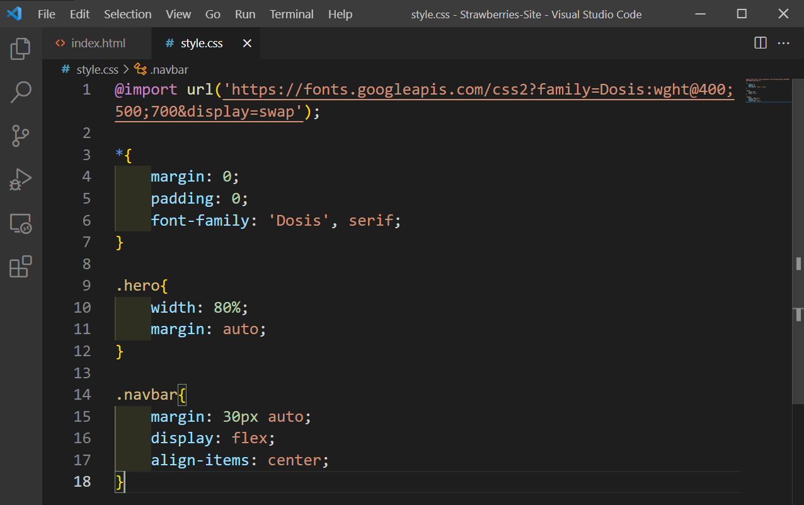Click the 'align-items' property

(x=200, y=460)
